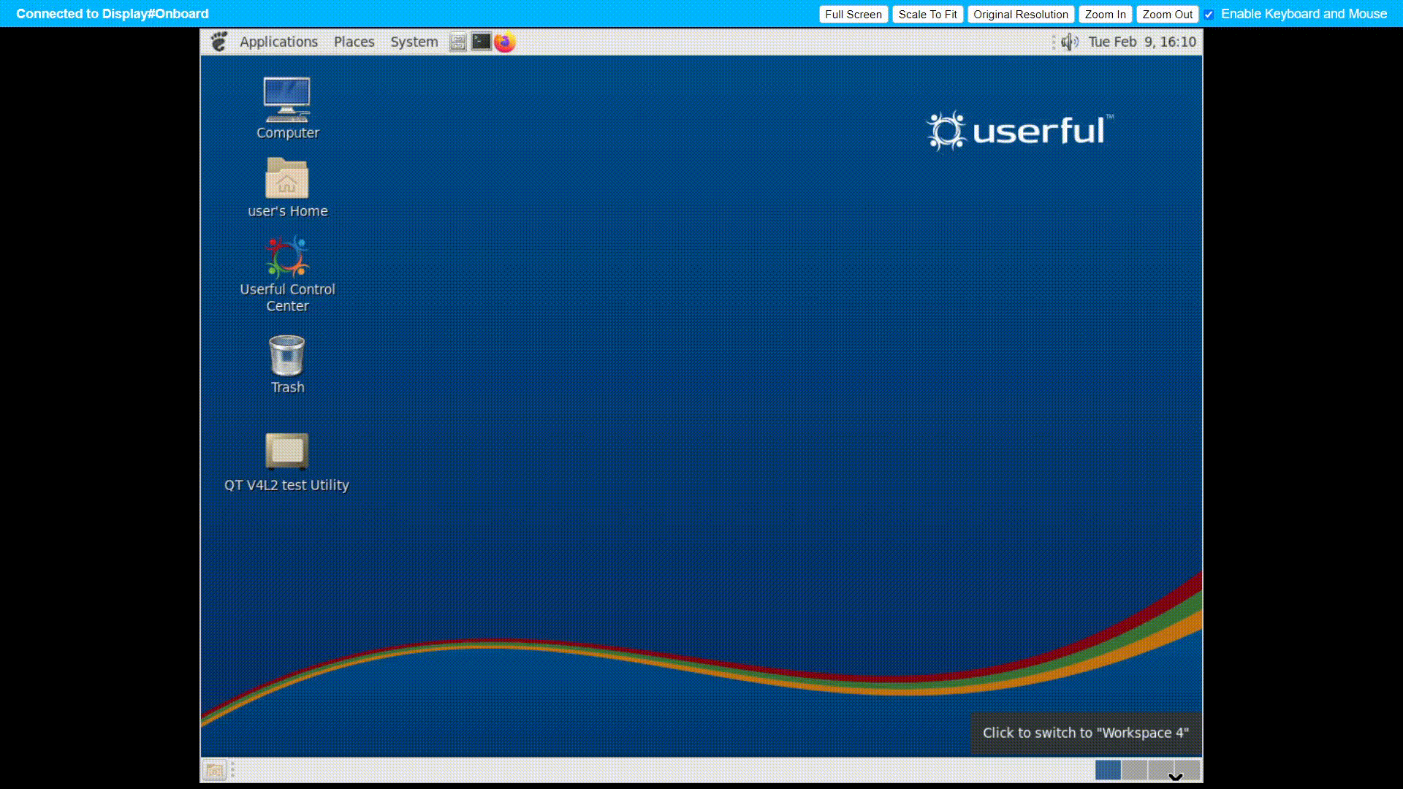This screenshot has width=1403, height=789.
Task: Click the Show Desktop button
Action: click(214, 770)
